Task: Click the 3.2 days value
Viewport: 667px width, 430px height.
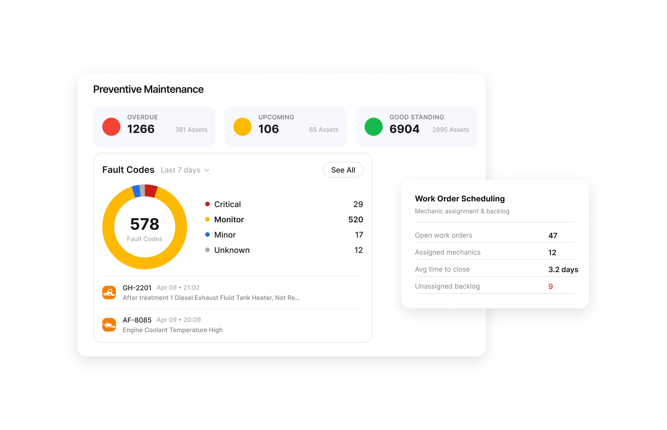Action: coord(563,269)
